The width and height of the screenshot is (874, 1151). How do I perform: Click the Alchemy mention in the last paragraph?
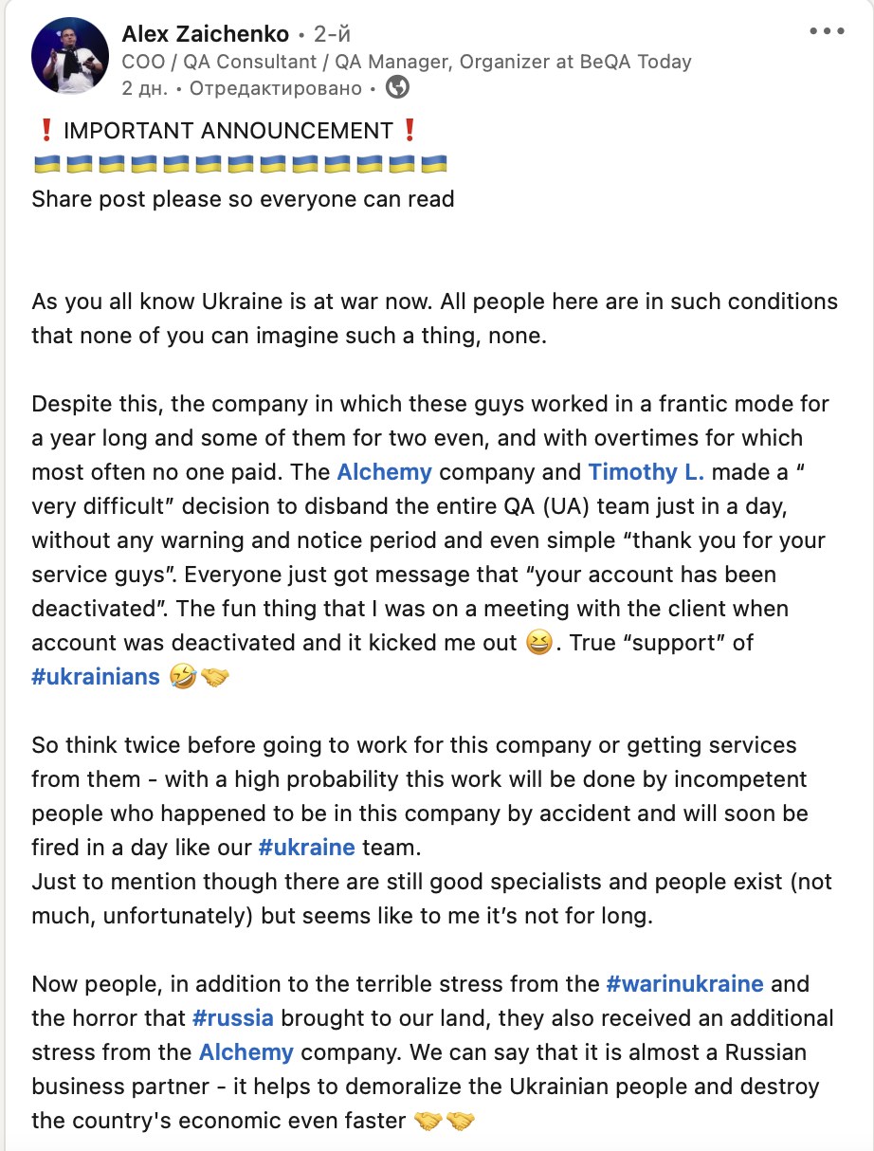point(246,1051)
